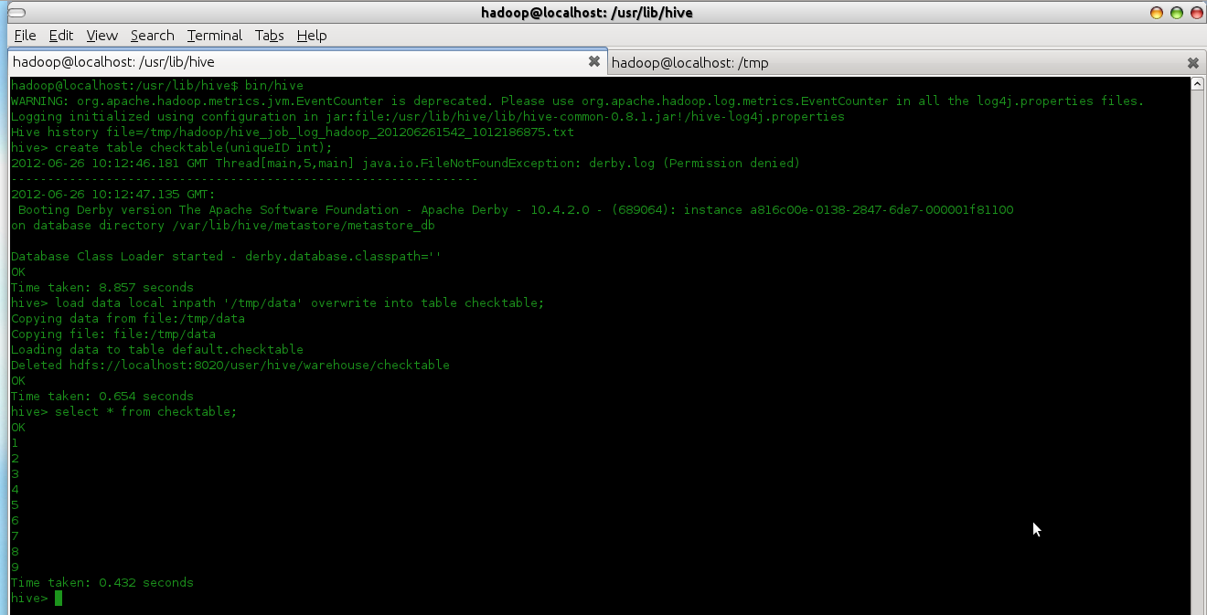
Task: Click 'Time taken: 0.432 seconds' line
Action: (102, 583)
